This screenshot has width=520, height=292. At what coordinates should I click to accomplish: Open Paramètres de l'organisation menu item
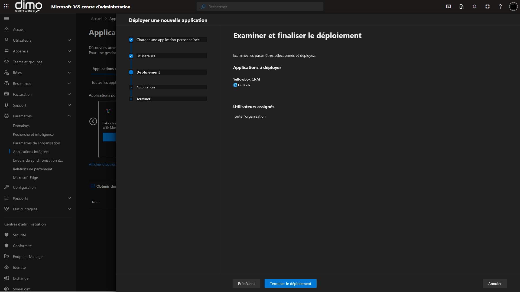pyautogui.click(x=37, y=143)
